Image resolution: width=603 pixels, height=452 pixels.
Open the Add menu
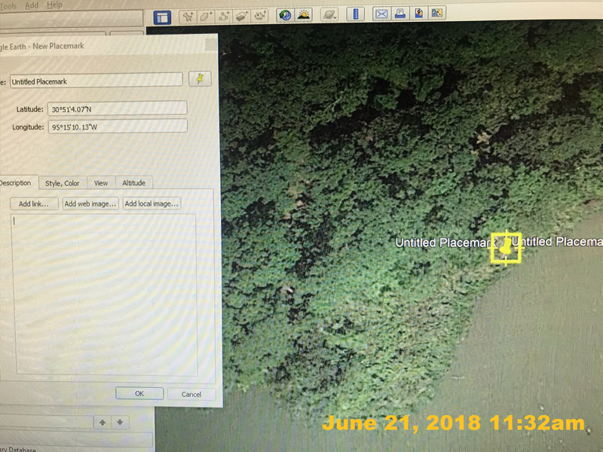[x=32, y=5]
